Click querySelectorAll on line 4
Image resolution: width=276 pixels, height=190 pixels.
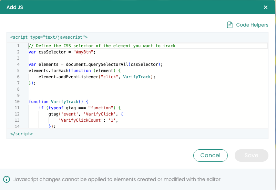(x=108, y=64)
